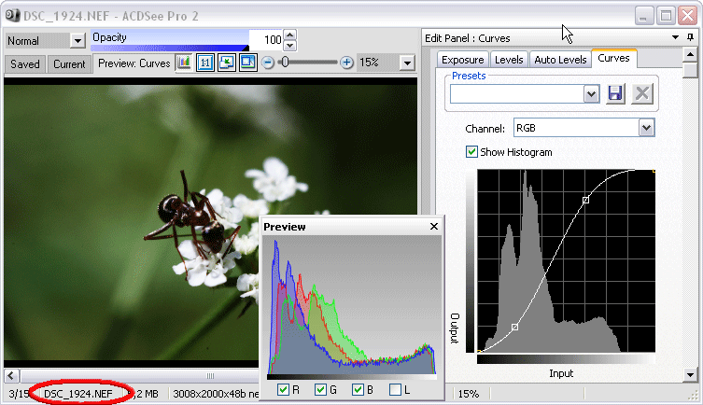Click the Saved view button
Image resolution: width=703 pixels, height=405 pixels.
[x=25, y=64]
